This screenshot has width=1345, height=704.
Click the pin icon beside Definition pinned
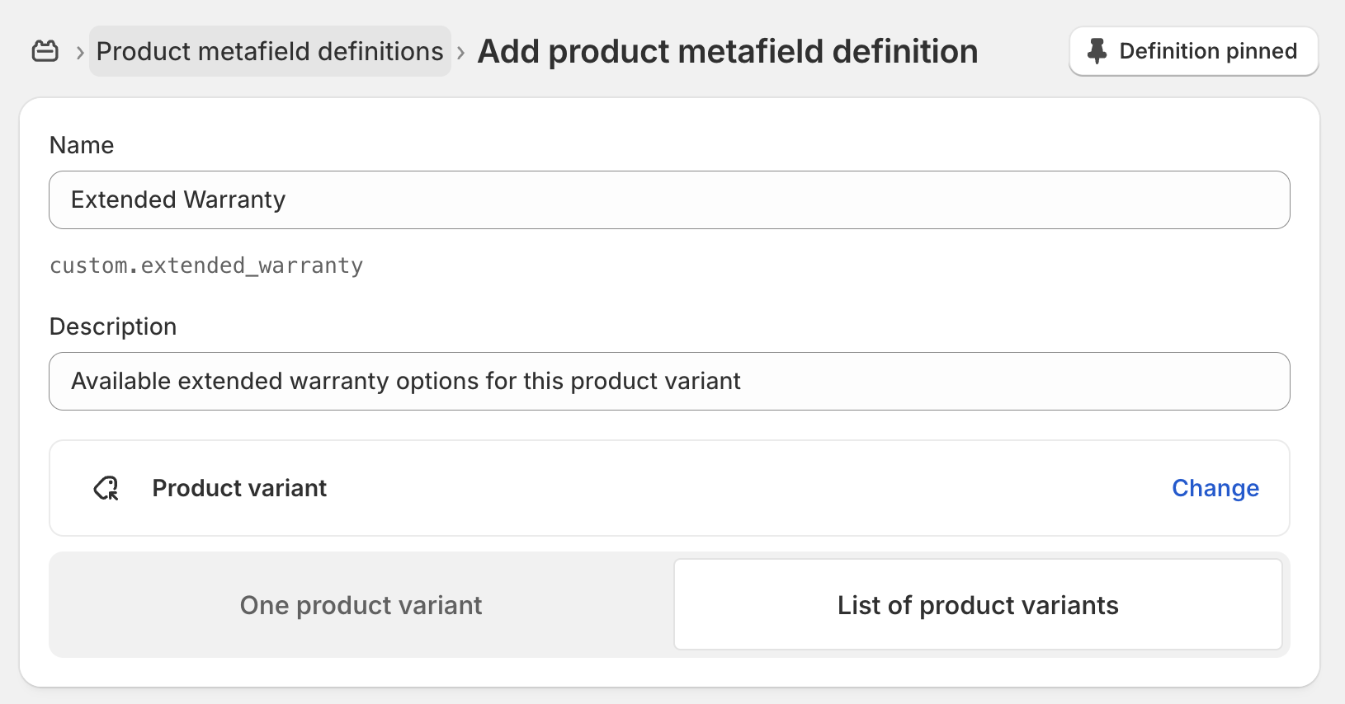tap(1097, 51)
